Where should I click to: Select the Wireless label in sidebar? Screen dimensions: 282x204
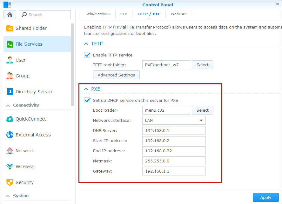[x=25, y=167]
